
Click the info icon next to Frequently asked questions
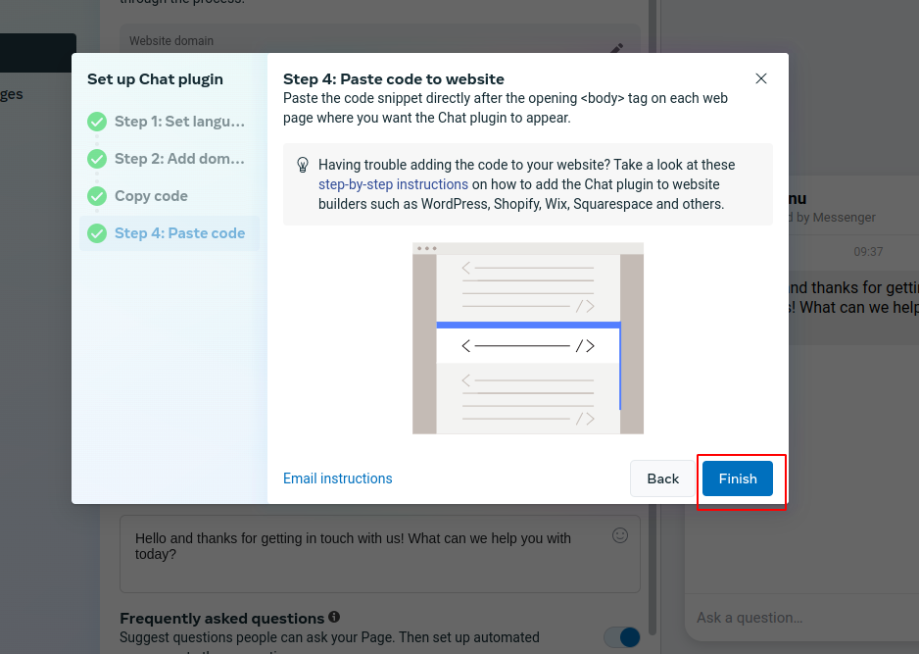[334, 617]
